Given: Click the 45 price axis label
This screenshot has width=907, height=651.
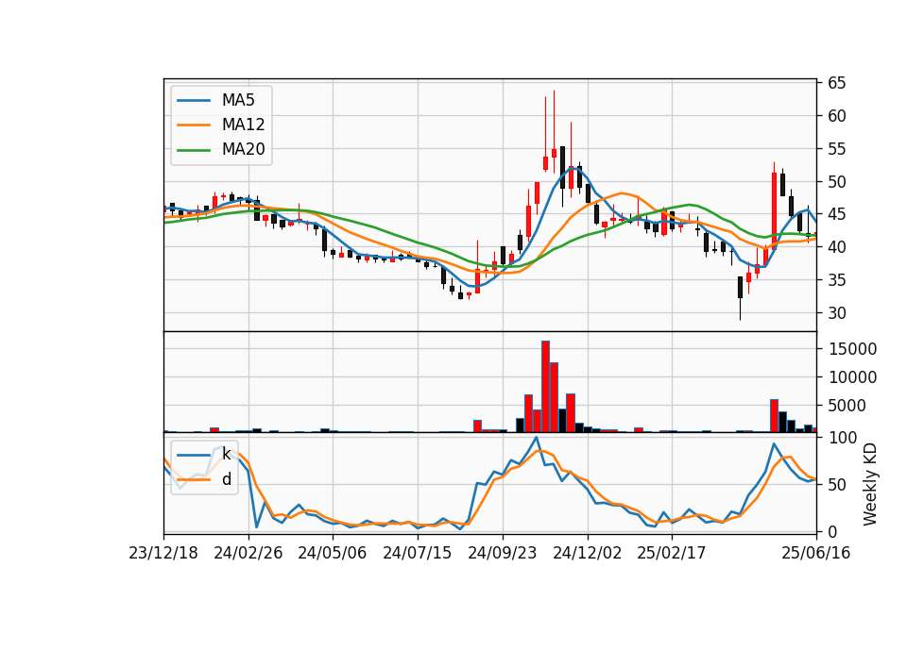Looking at the screenshot, I should (836, 214).
